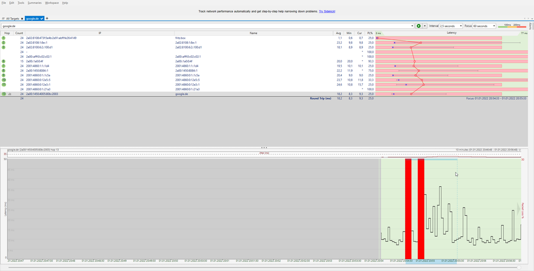Open the Tools menu
Screen dimensions: 534x271
(x=21, y=3)
